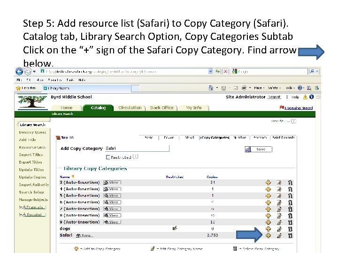Delete the Safari copy category
The image size is (338, 253).
[x=290, y=235]
